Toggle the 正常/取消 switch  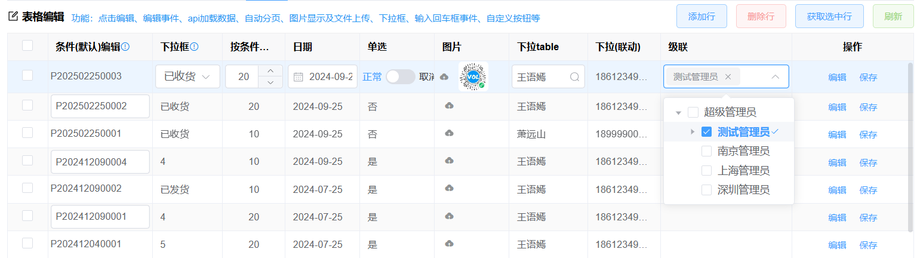pyautogui.click(x=400, y=77)
